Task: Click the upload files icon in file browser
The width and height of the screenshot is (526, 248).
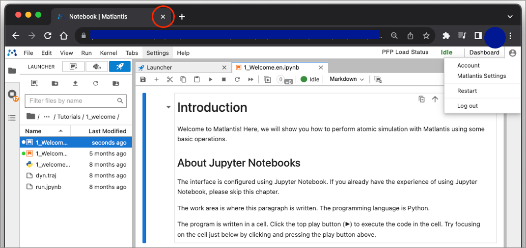Action: click(75, 84)
